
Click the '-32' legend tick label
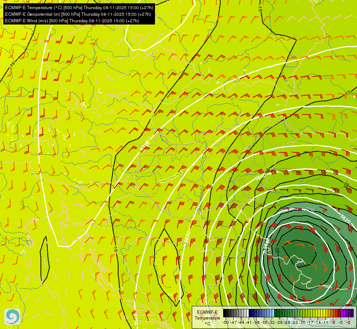(272, 322)
